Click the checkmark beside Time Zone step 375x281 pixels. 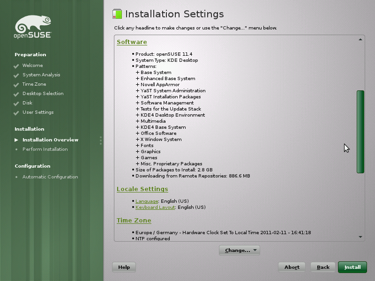pos(16,85)
